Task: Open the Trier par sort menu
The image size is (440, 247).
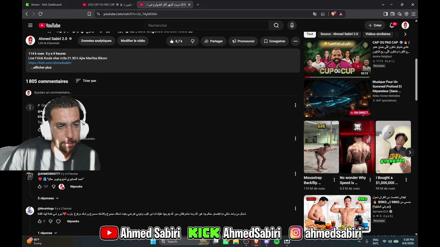Action: tap(86, 81)
